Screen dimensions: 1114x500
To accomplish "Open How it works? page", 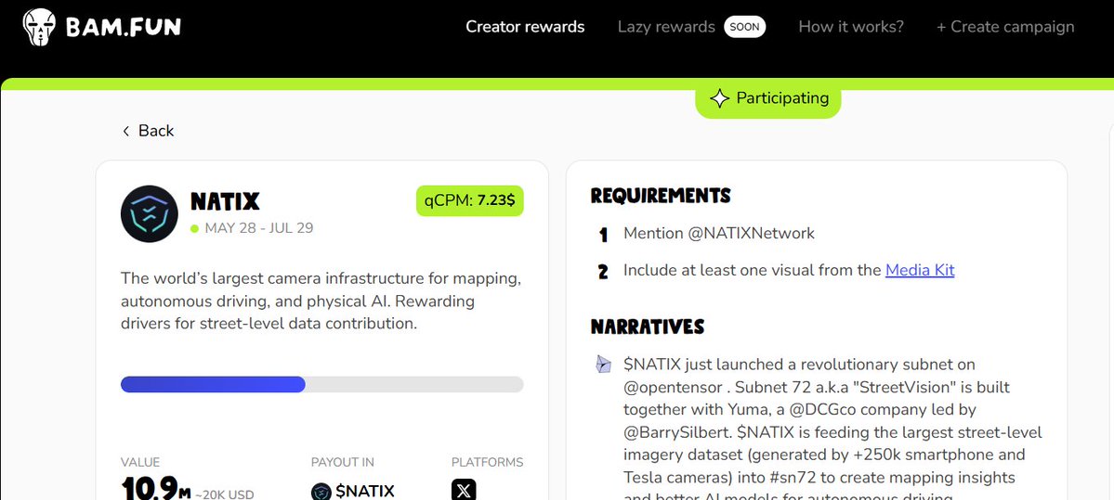I will [x=851, y=27].
